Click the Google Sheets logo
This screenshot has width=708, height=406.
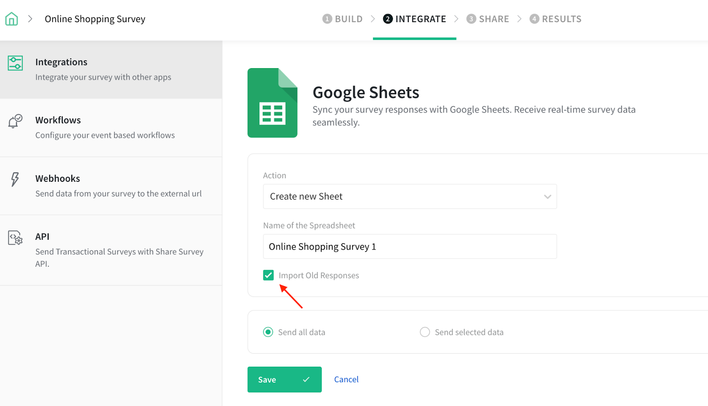click(272, 103)
